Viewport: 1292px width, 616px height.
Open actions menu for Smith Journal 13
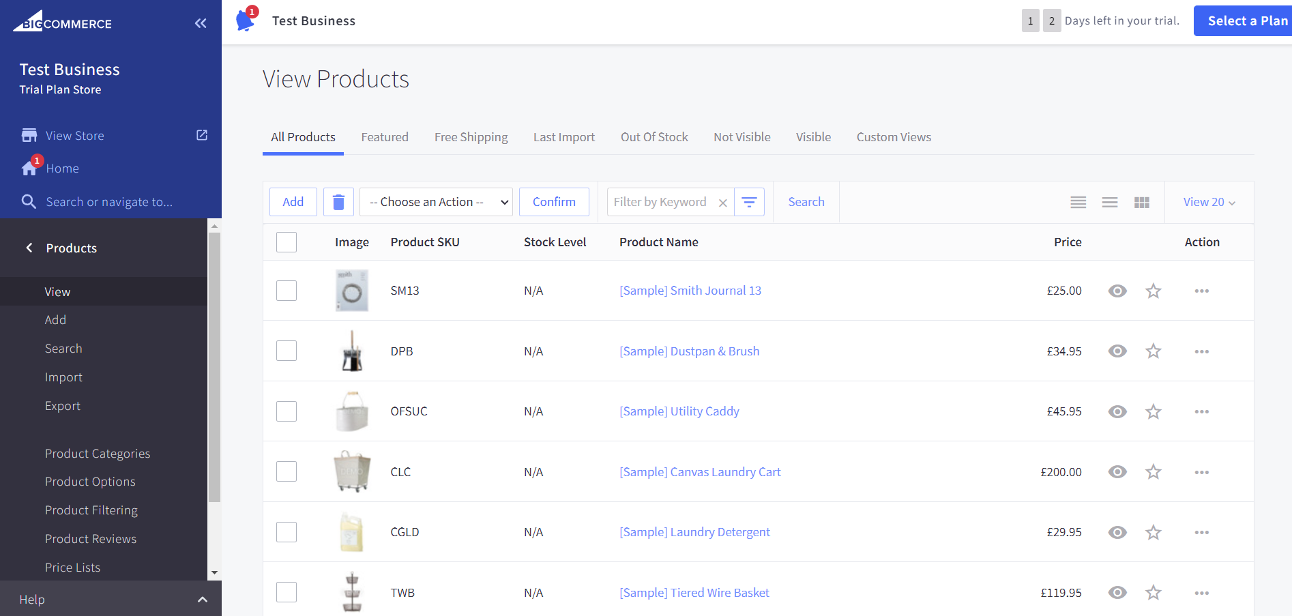pyautogui.click(x=1201, y=291)
